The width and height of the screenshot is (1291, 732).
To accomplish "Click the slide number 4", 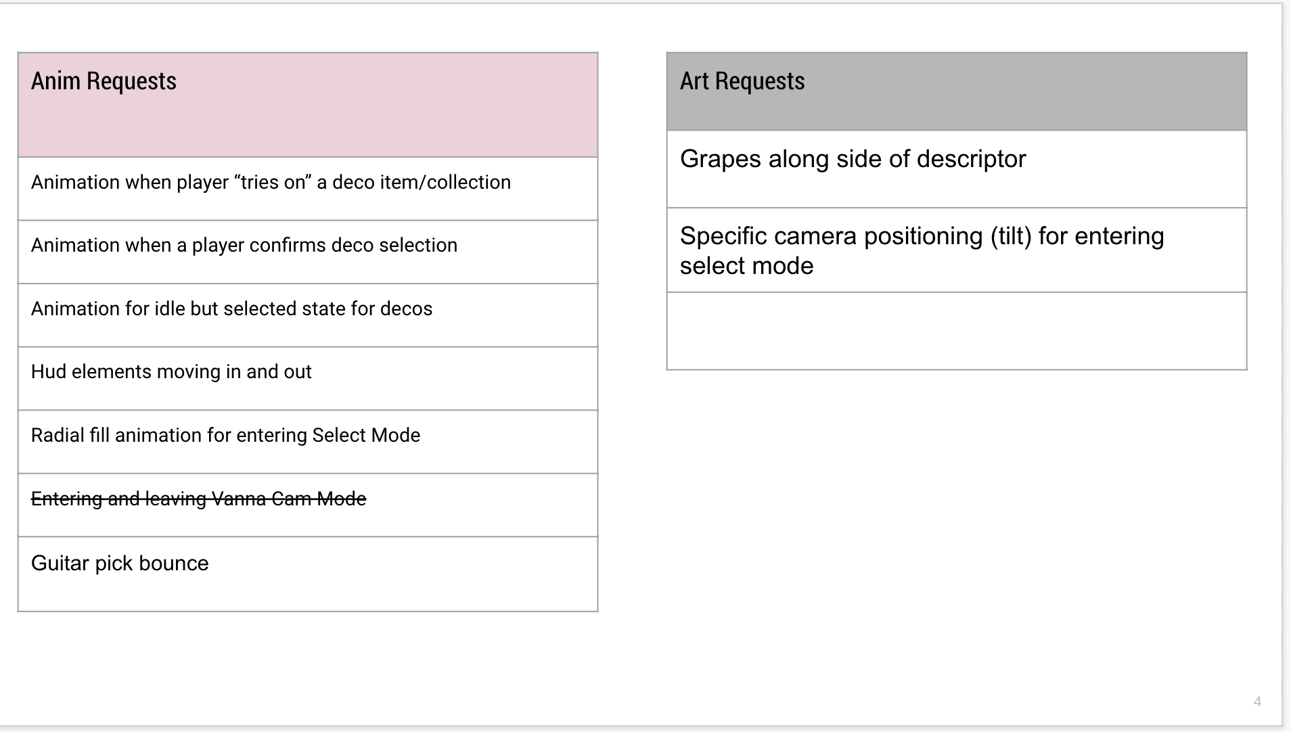I will [x=1257, y=702].
